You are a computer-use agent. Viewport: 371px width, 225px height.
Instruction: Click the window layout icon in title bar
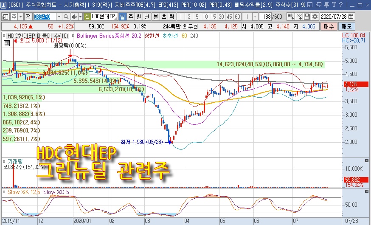click(x=310, y=5)
